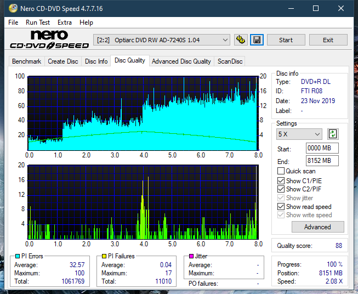
Task: Click the Exit button
Action: [328, 40]
